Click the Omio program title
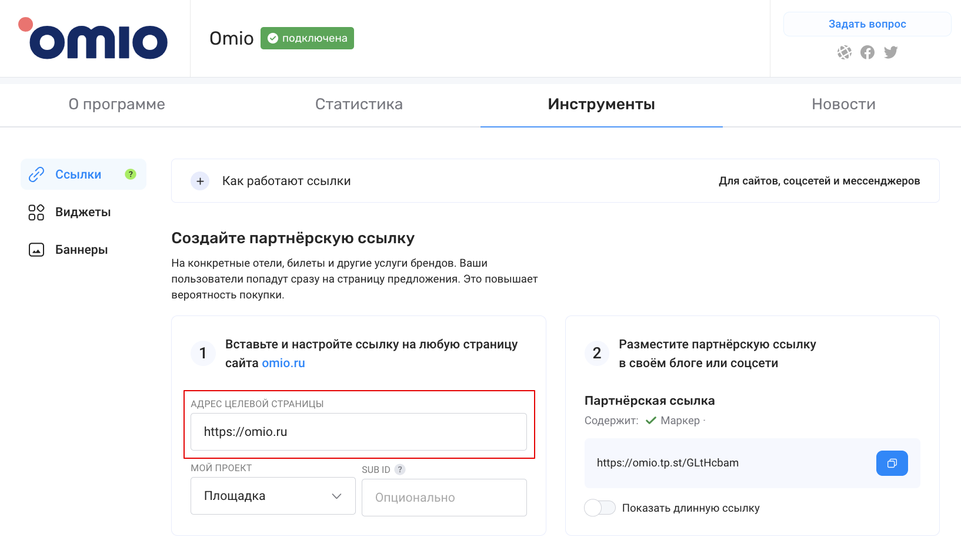The width and height of the screenshot is (961, 544). (232, 38)
